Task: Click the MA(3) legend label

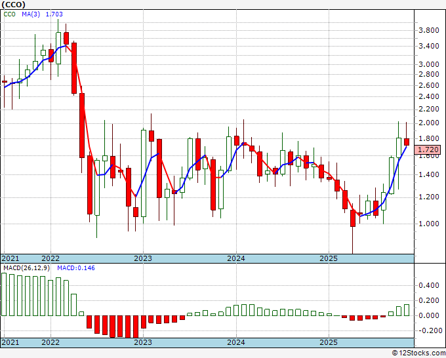Action: pos(31,14)
